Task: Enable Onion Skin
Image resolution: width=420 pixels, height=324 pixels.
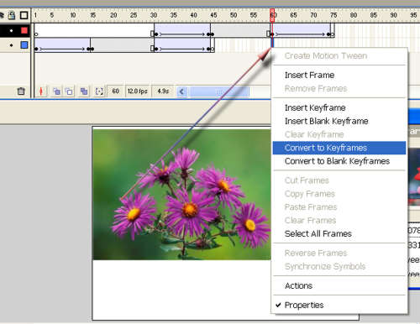Action: [x=57, y=91]
